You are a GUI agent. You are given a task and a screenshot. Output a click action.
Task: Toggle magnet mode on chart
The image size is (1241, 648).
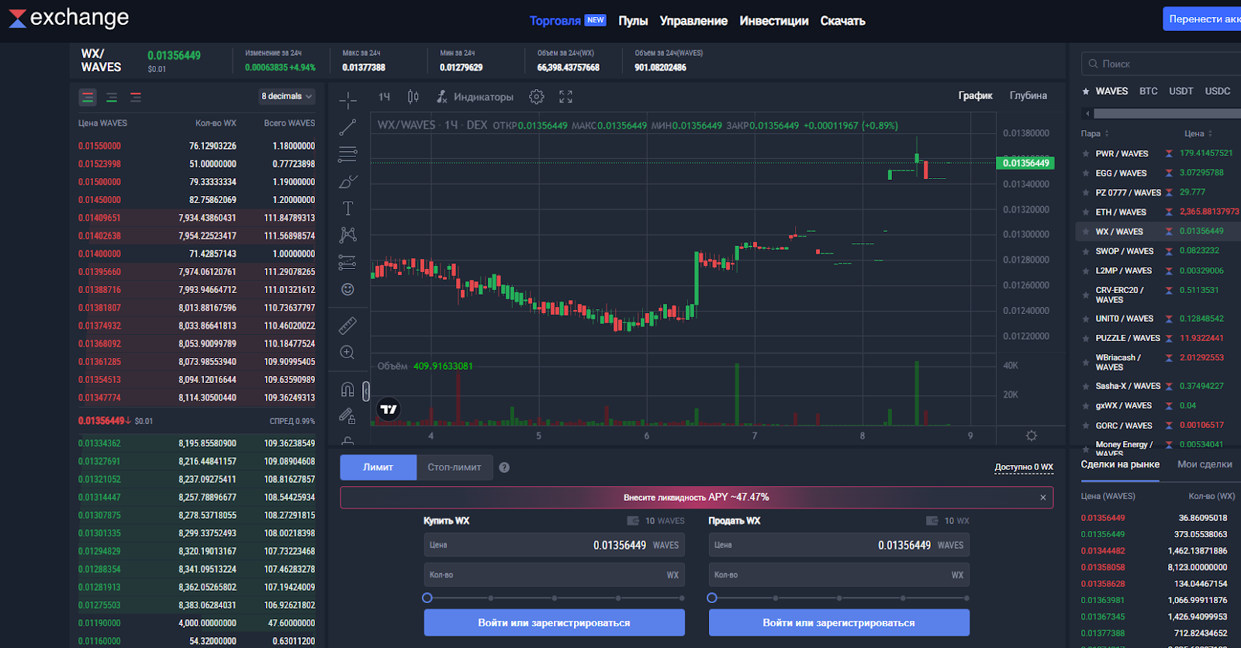347,390
